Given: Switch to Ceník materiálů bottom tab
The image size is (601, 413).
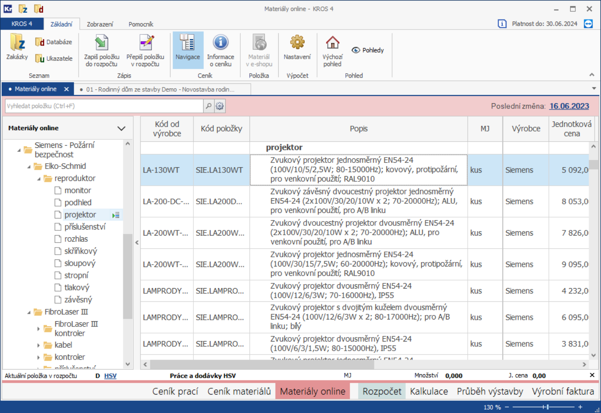Looking at the screenshot, I should tap(239, 391).
